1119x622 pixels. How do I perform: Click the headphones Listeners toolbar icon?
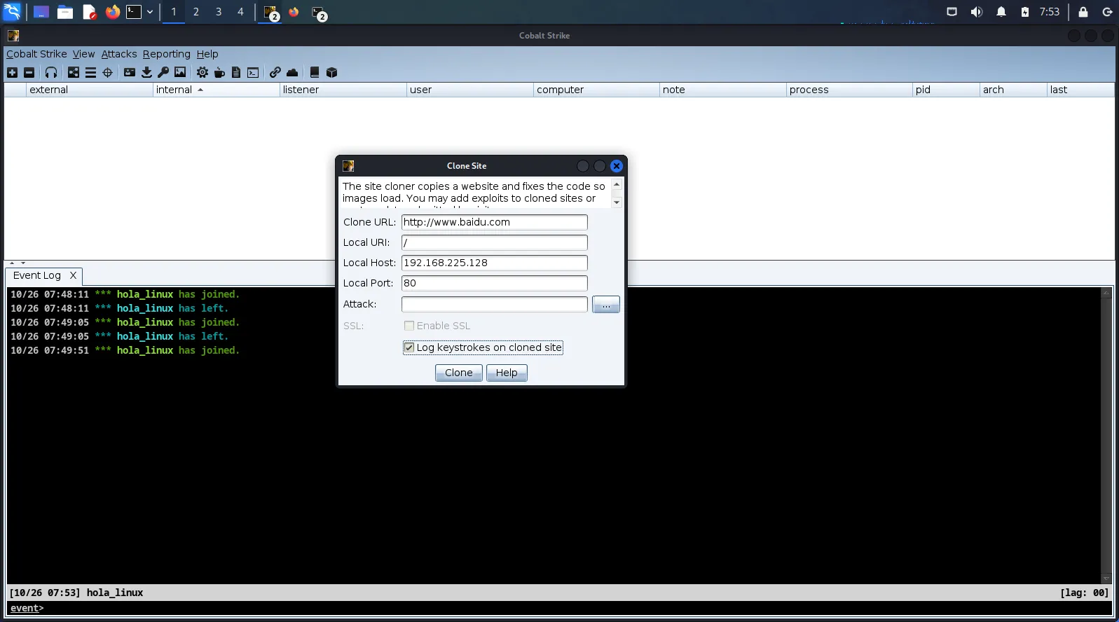click(51, 72)
